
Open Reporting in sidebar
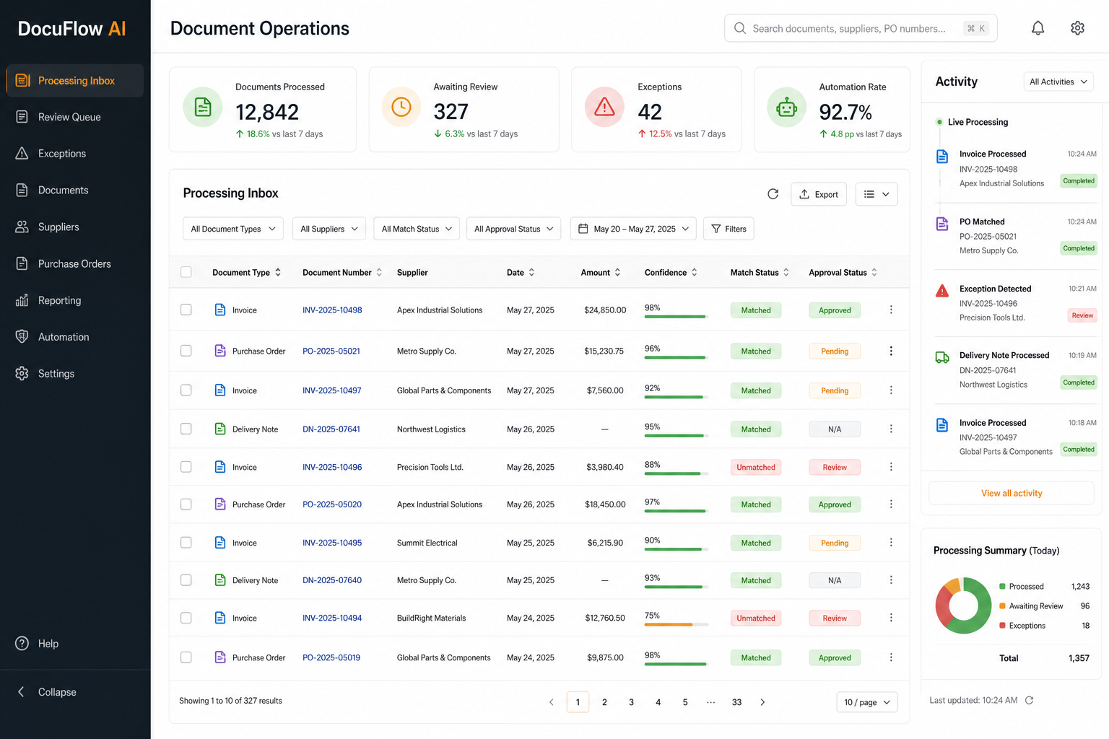coord(75,300)
